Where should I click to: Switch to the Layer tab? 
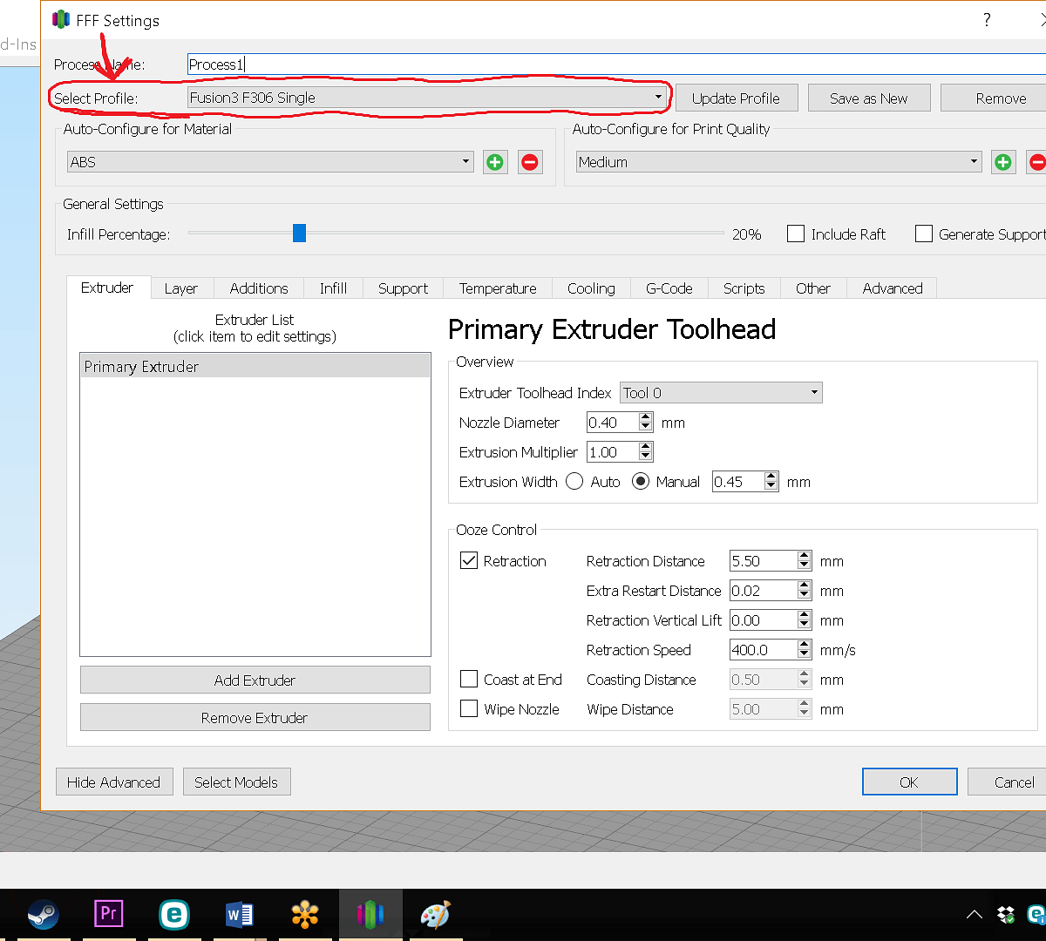click(181, 288)
